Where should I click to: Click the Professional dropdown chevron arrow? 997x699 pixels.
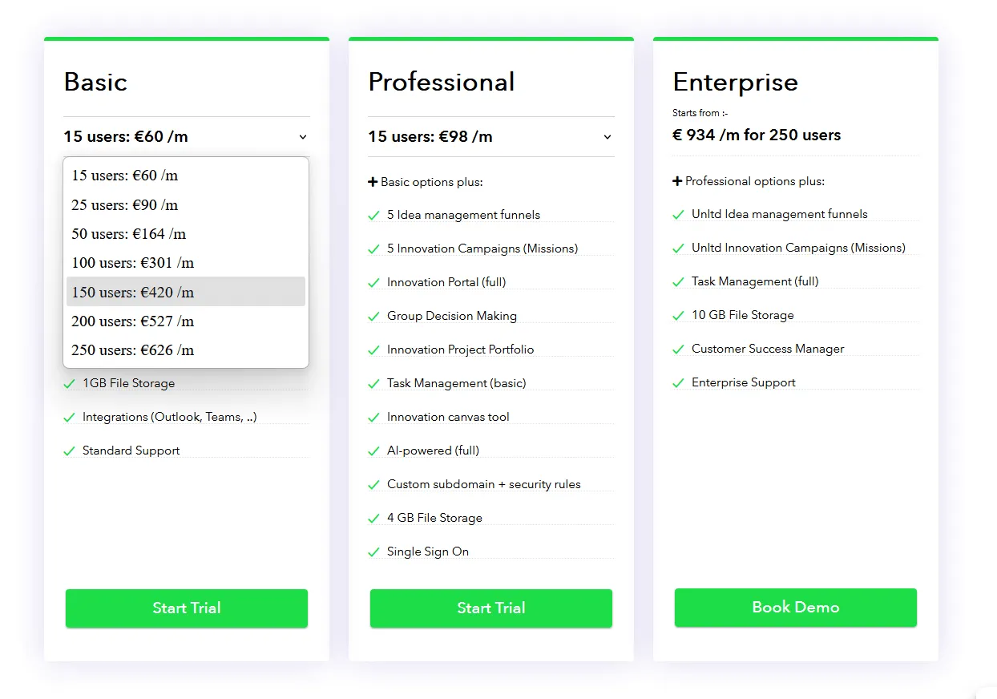(607, 137)
